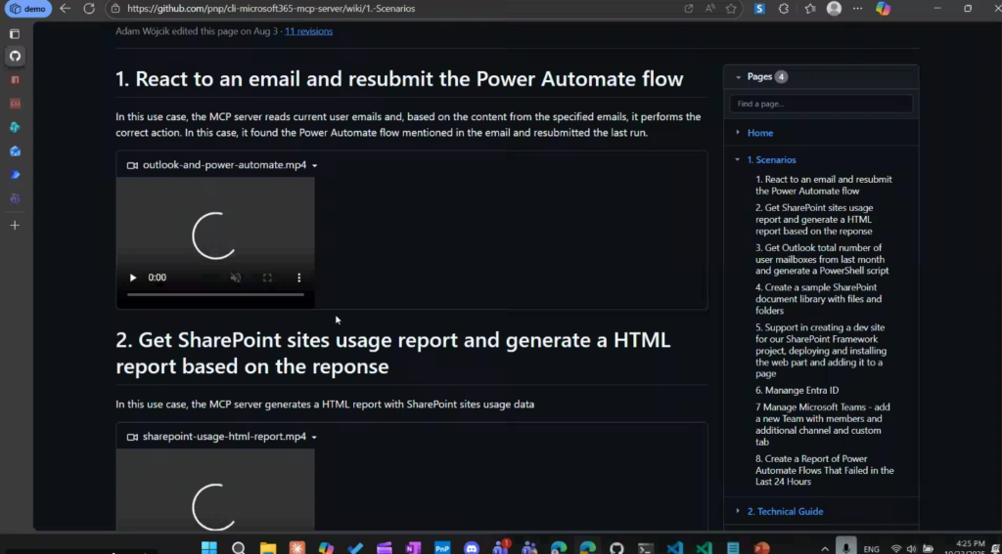The width and height of the screenshot is (1002, 554).
Task: Play the outlook-and-power-automate video
Action: [133, 277]
